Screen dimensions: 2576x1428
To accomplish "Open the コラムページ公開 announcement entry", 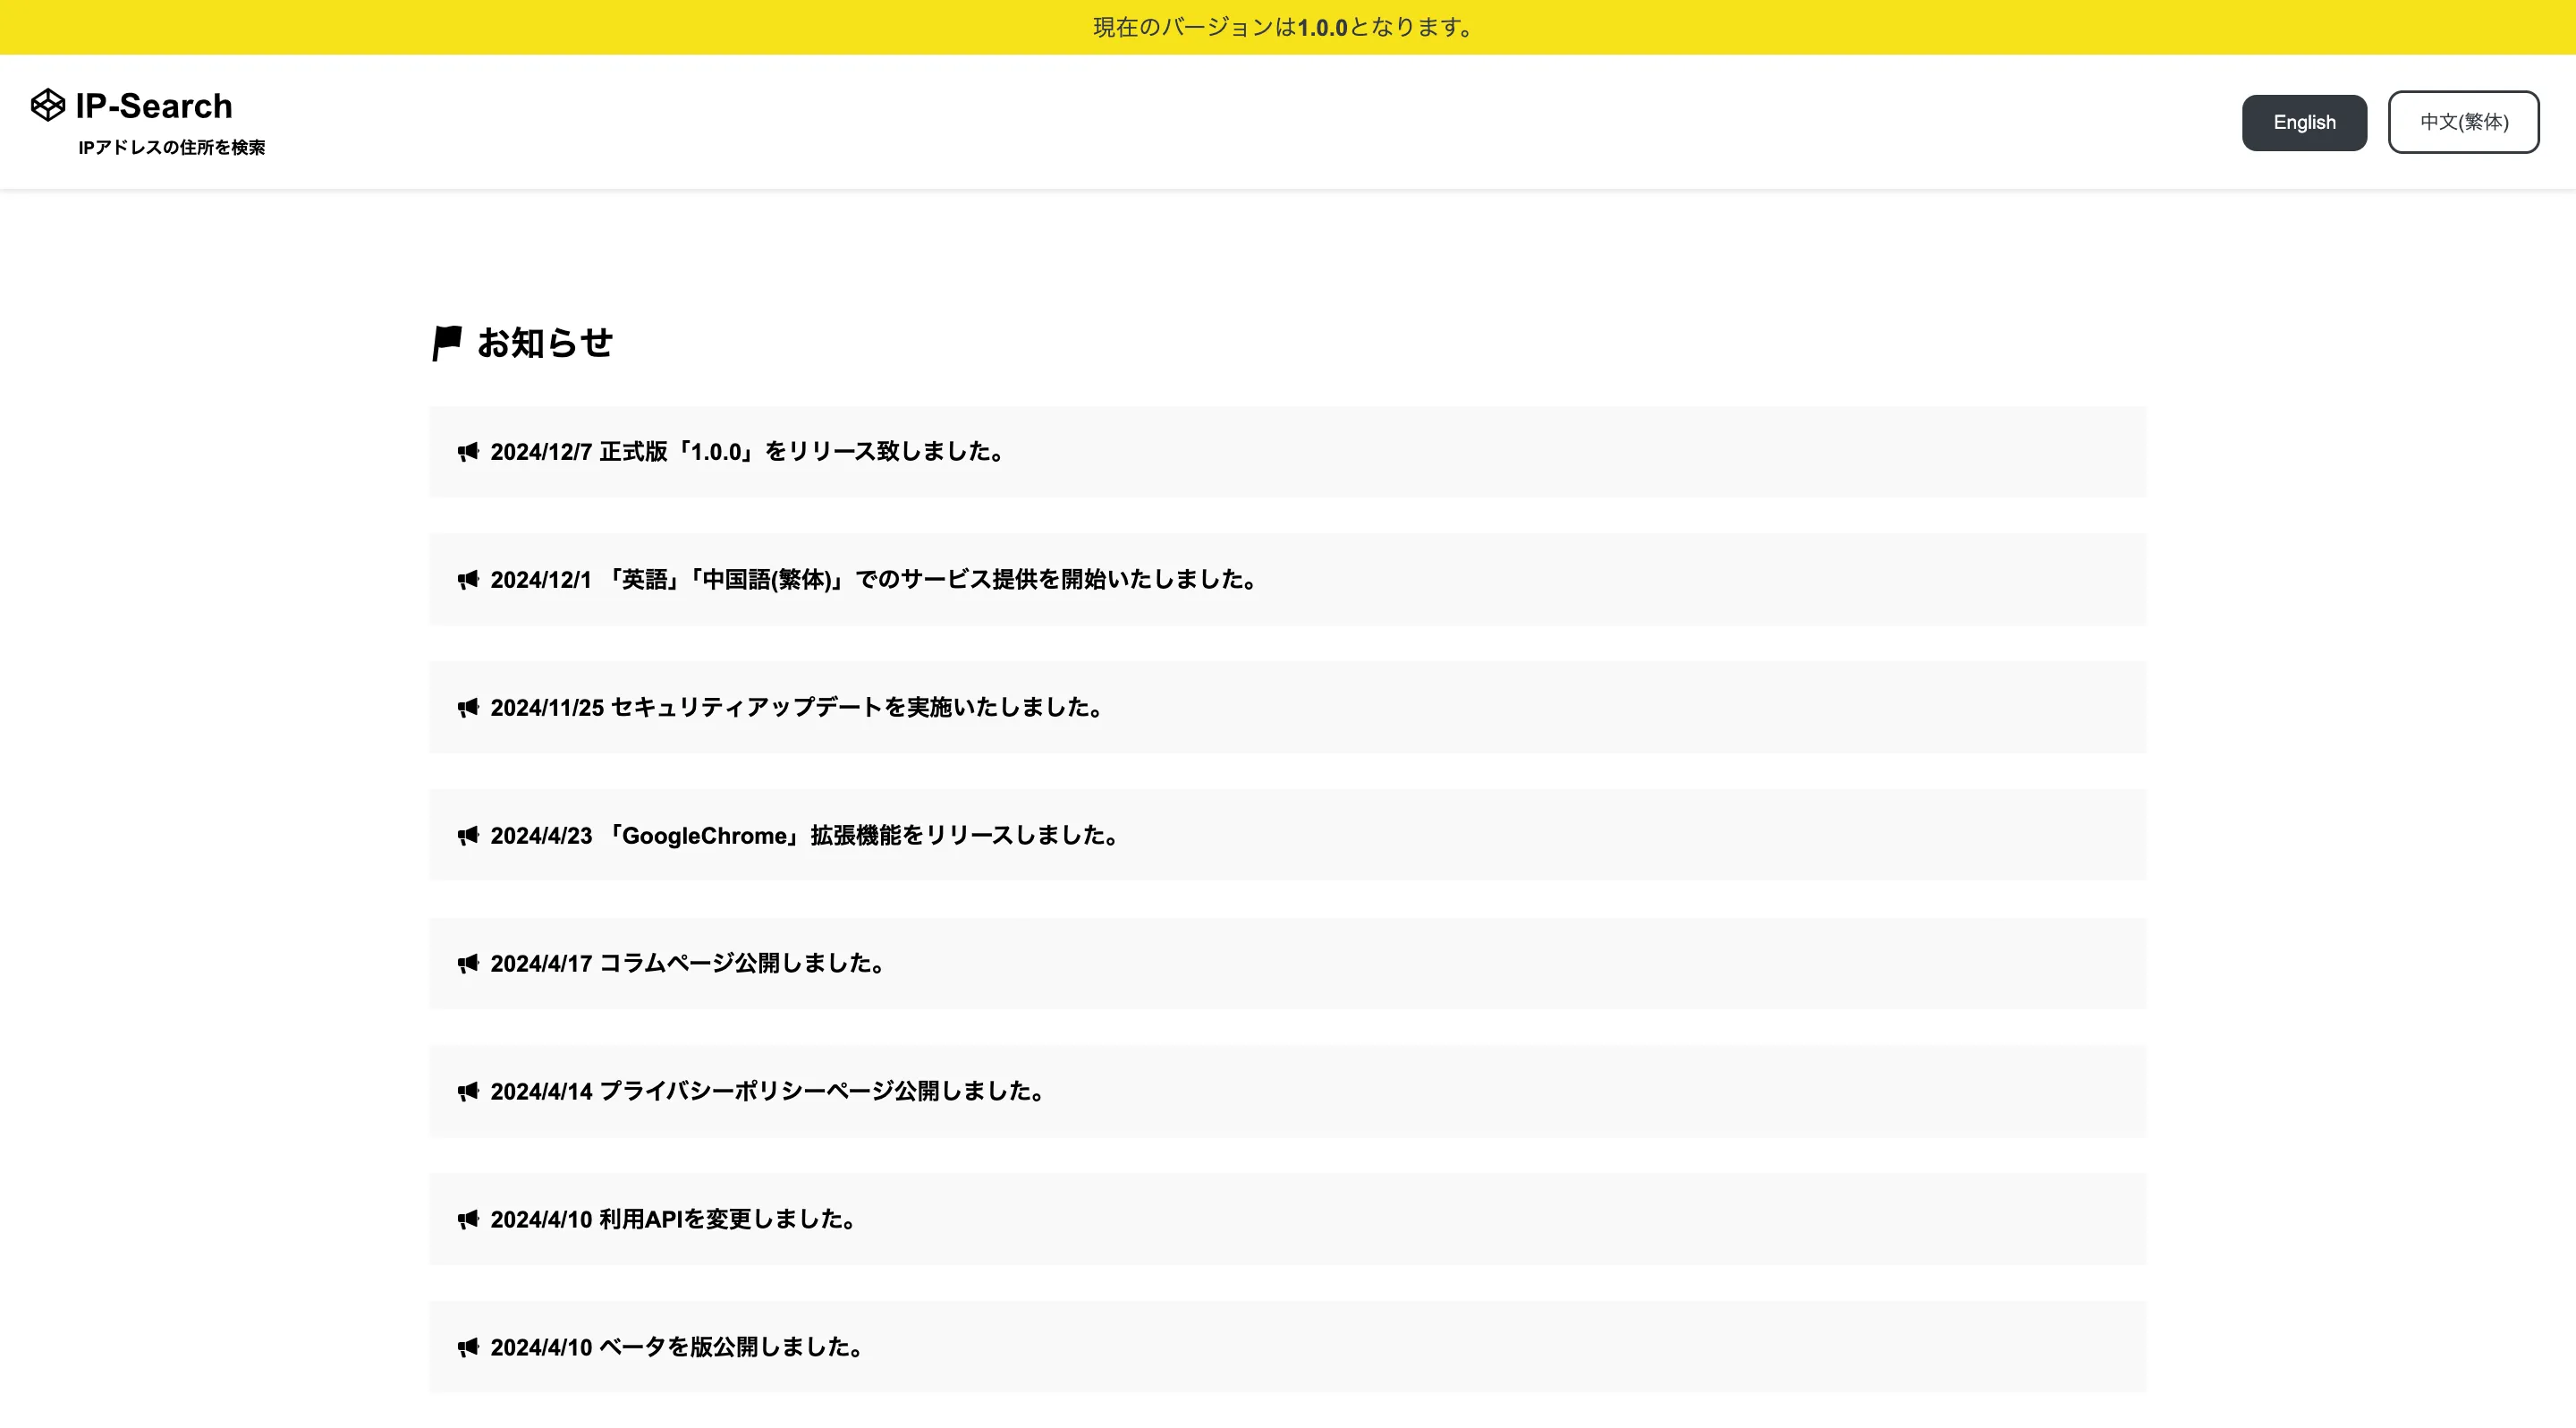I will point(1286,963).
